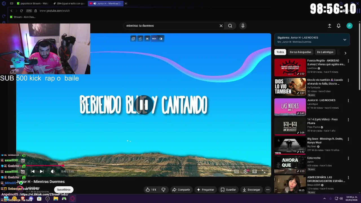
Task: Open ASMR ESPAÑOL video thumbnail
Action: tap(290, 184)
